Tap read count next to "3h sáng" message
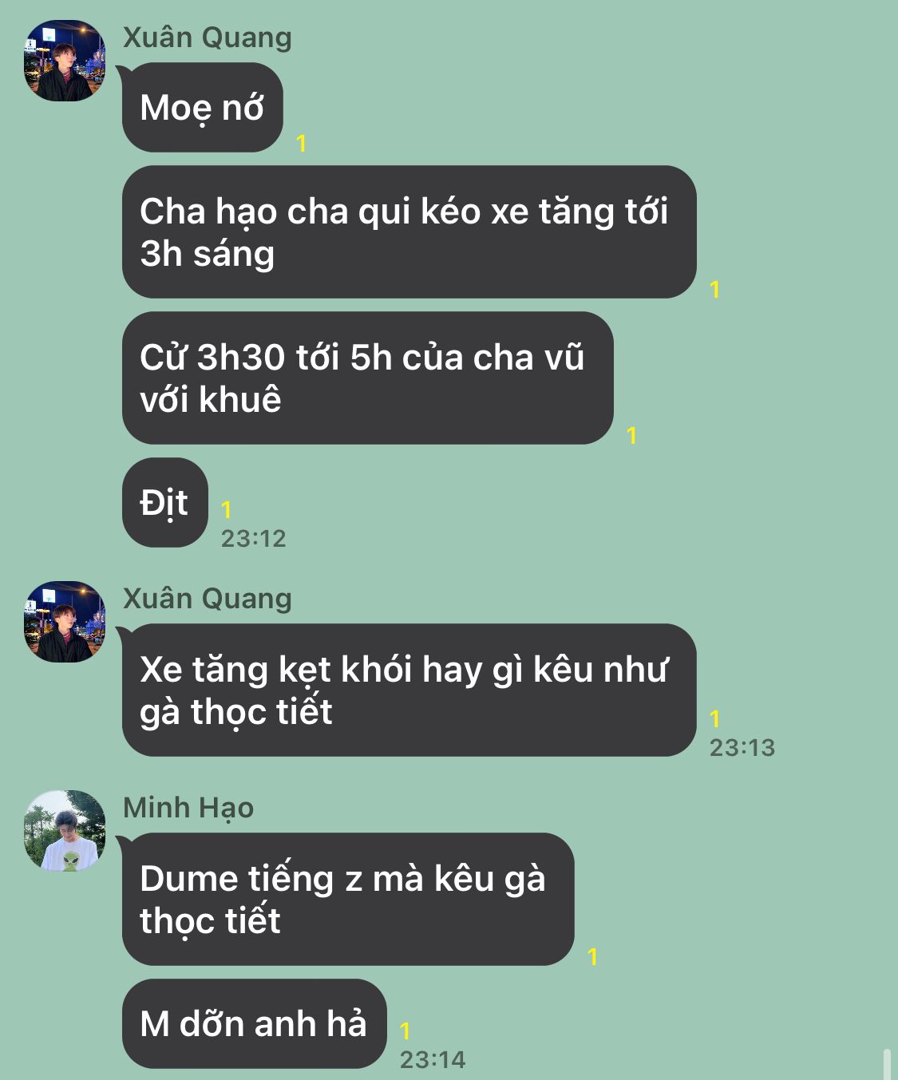The height and width of the screenshot is (1080, 898). tap(714, 290)
